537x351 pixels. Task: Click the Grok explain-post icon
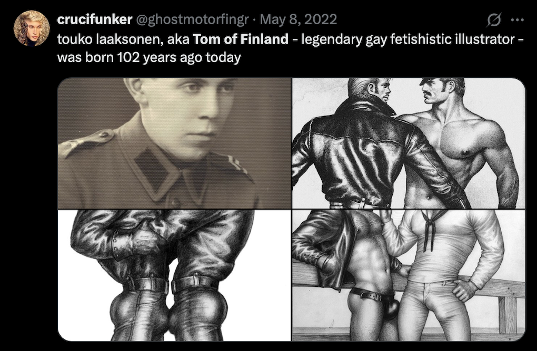point(494,20)
